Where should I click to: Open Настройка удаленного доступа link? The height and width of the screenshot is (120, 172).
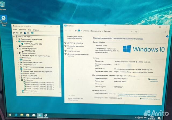click(76, 47)
